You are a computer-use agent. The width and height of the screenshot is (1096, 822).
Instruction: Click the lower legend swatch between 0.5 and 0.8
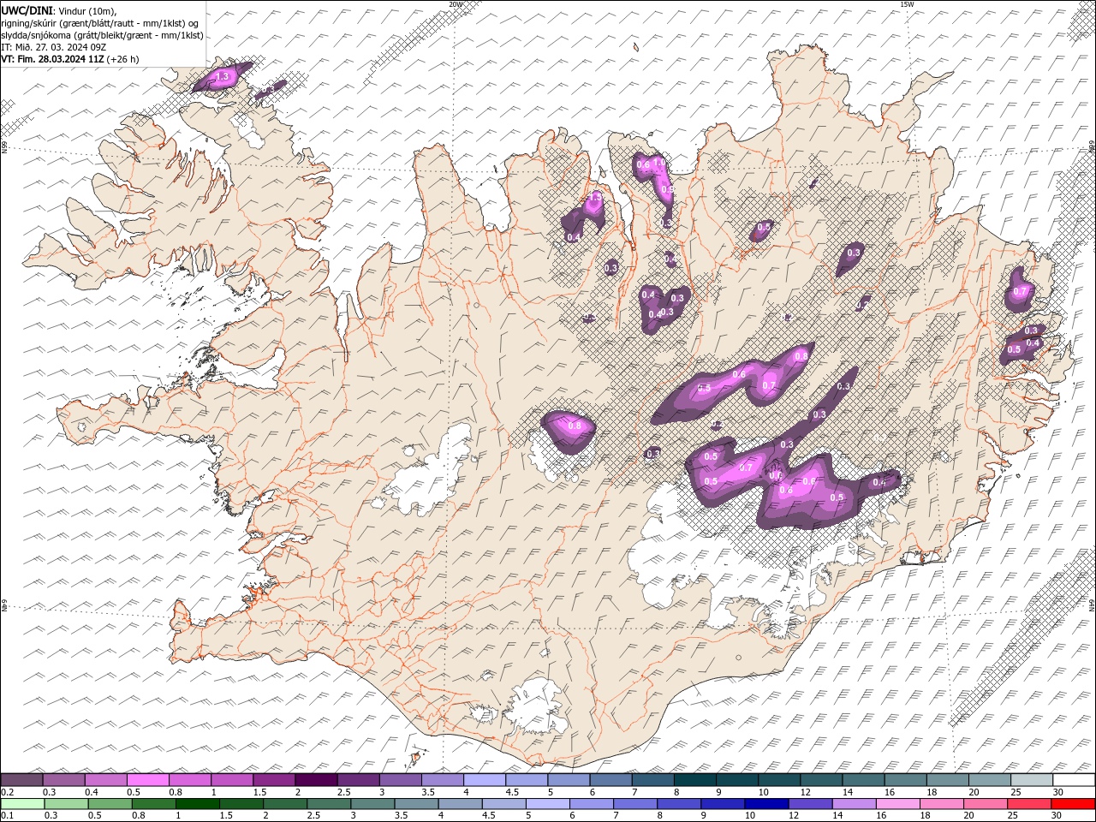110,804
